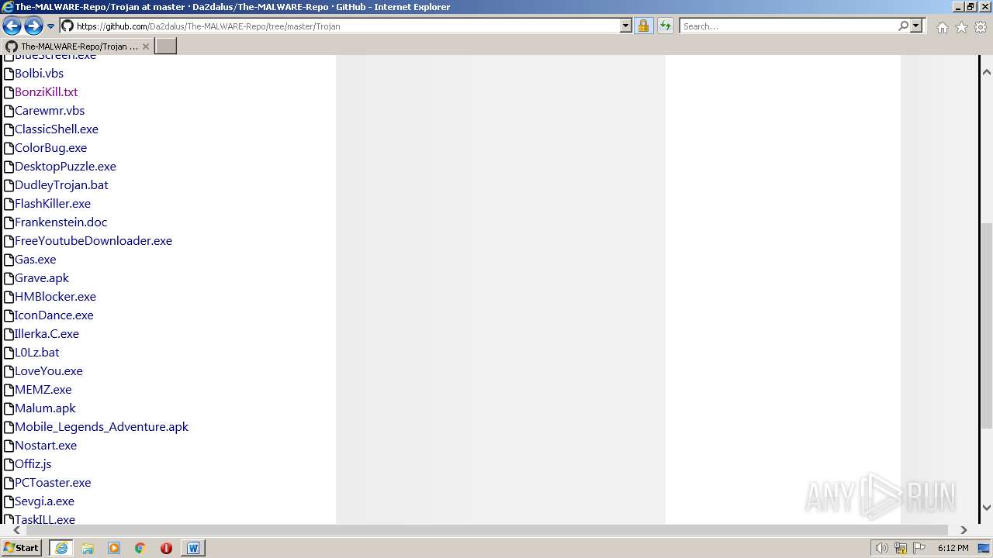
Task: Open a new tab button
Action: (166, 46)
